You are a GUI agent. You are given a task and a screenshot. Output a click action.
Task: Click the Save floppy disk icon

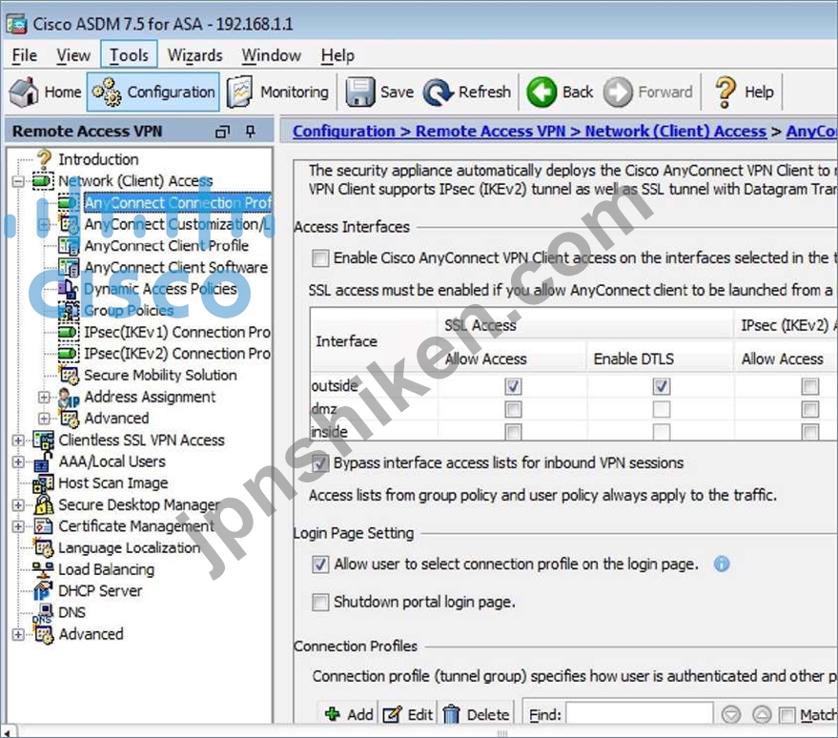click(359, 92)
